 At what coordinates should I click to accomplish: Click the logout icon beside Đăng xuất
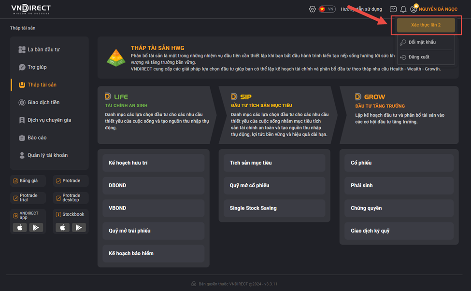point(403,57)
